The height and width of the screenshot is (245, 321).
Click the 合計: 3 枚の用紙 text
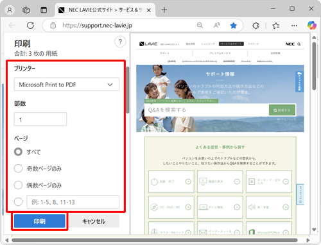[36, 53]
